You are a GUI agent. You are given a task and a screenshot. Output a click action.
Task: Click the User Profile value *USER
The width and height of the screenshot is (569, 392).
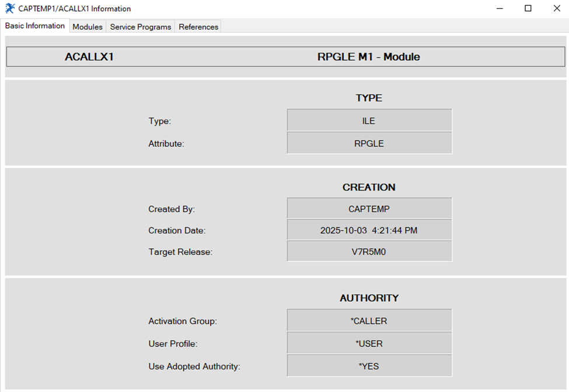pyautogui.click(x=369, y=344)
